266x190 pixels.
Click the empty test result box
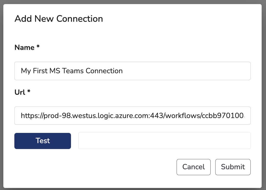(x=164, y=141)
